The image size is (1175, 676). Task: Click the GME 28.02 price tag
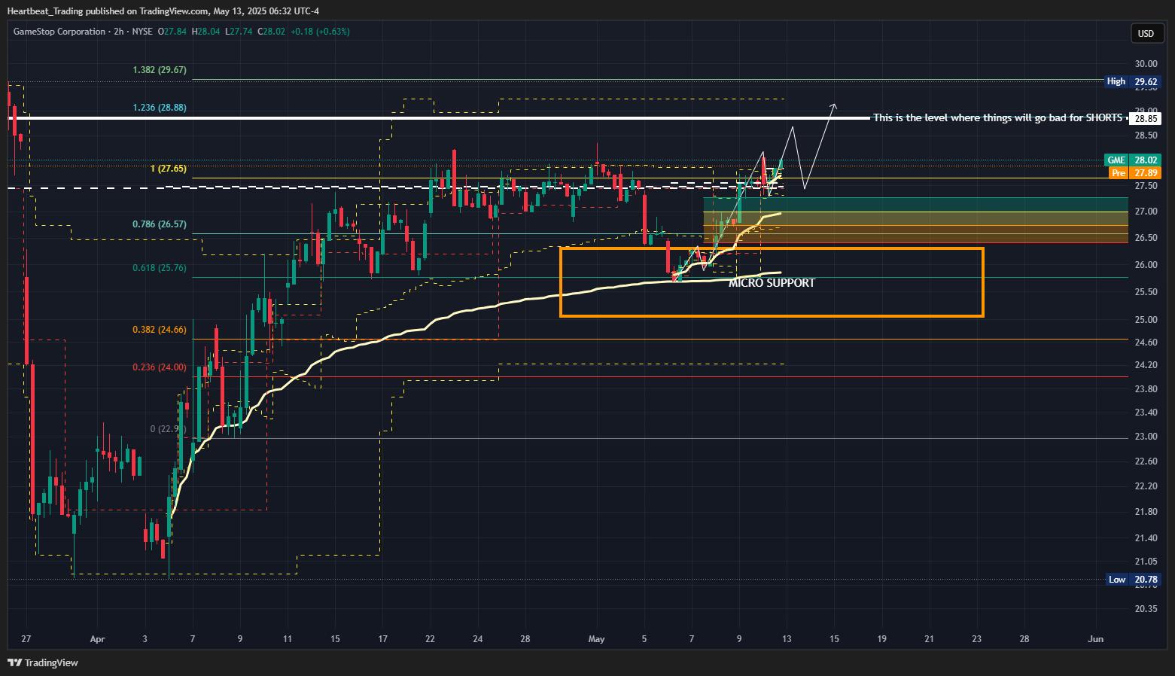coord(1133,160)
